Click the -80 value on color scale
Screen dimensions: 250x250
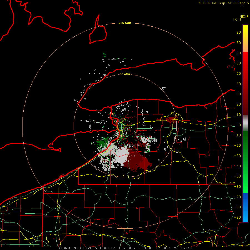pyautogui.click(x=237, y=207)
